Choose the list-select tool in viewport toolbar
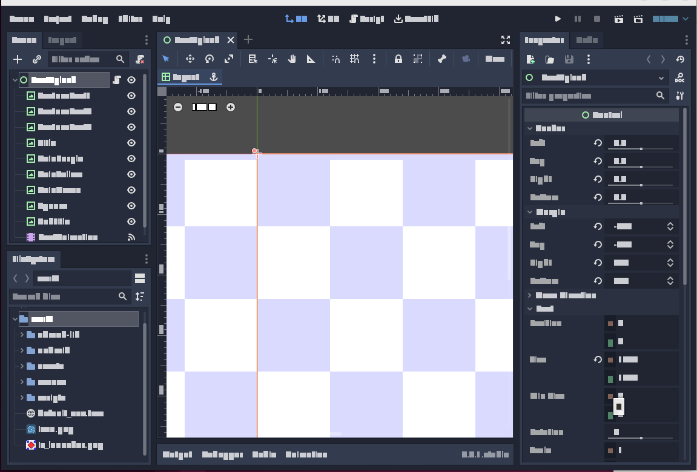 [253, 59]
